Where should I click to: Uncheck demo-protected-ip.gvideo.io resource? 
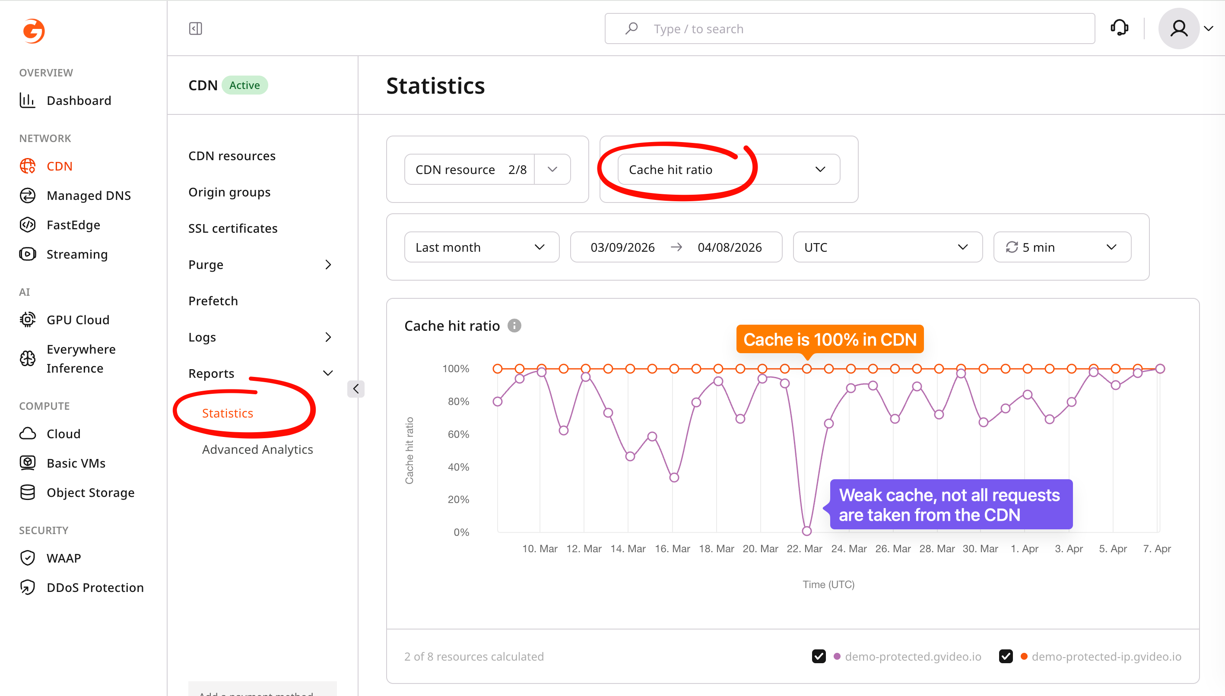1006,656
